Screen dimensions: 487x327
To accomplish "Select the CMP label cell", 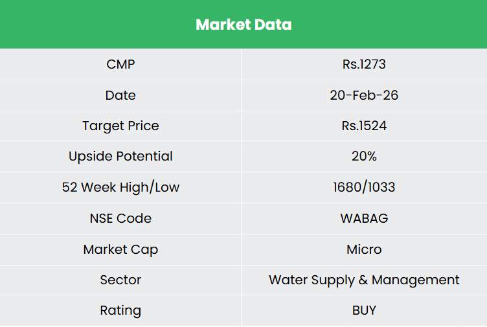I will 120,64.
